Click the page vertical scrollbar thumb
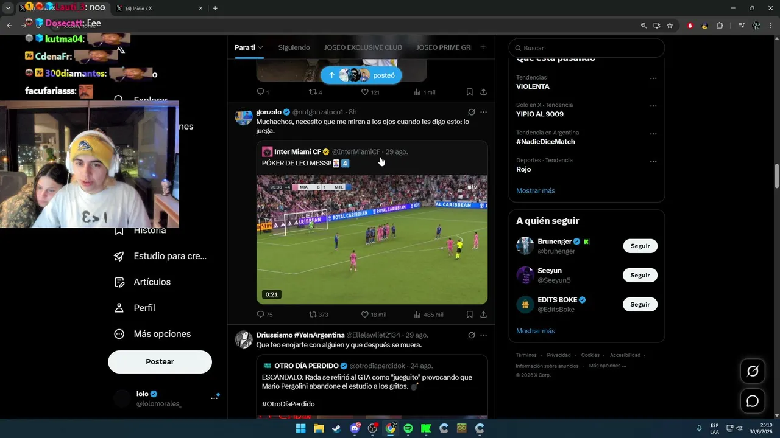This screenshot has height=438, width=780. [776, 176]
